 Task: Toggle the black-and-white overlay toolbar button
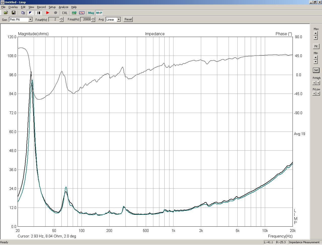pyautogui.click(x=30, y=13)
